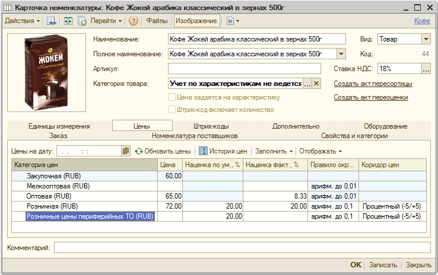Click the window title card icon
438x275 pixels.
click(7, 7)
